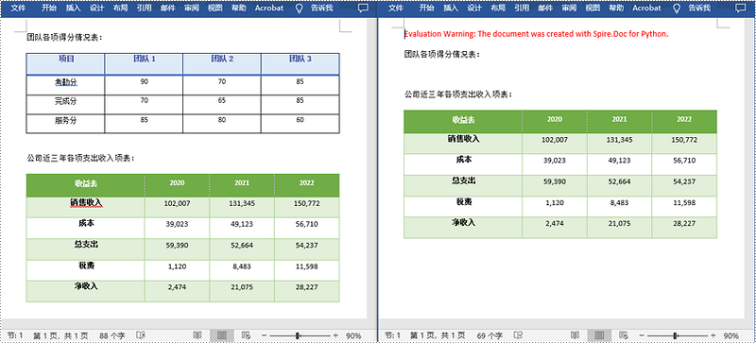Open proofing check icon in right status bar
This screenshot has height=343, width=756.
(x=518, y=334)
